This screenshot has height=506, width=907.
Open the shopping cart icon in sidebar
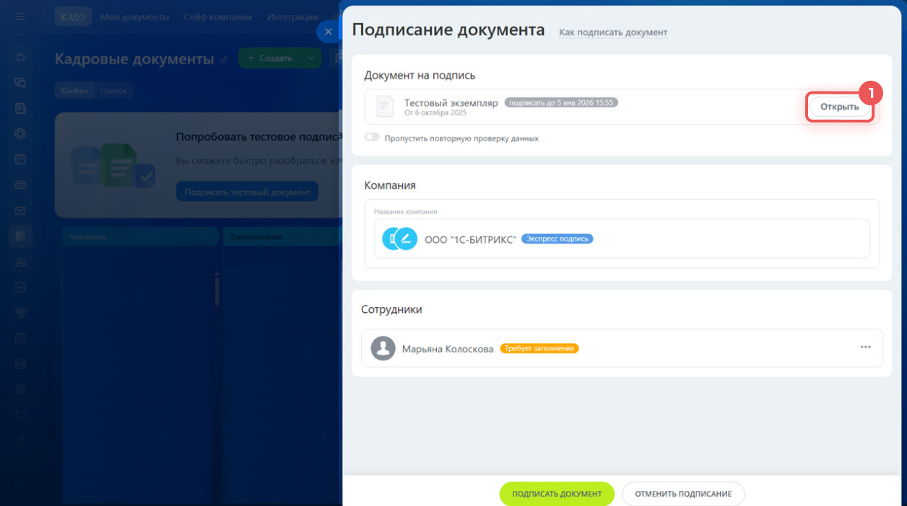21,415
